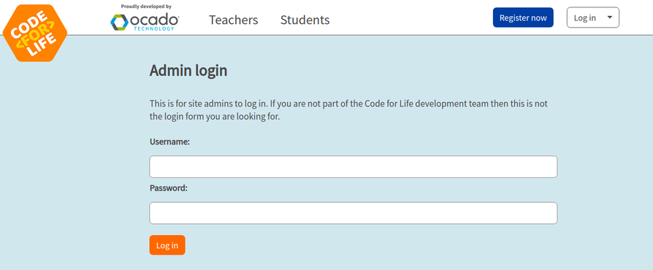Click the site admins description paragraph

pyautogui.click(x=348, y=110)
